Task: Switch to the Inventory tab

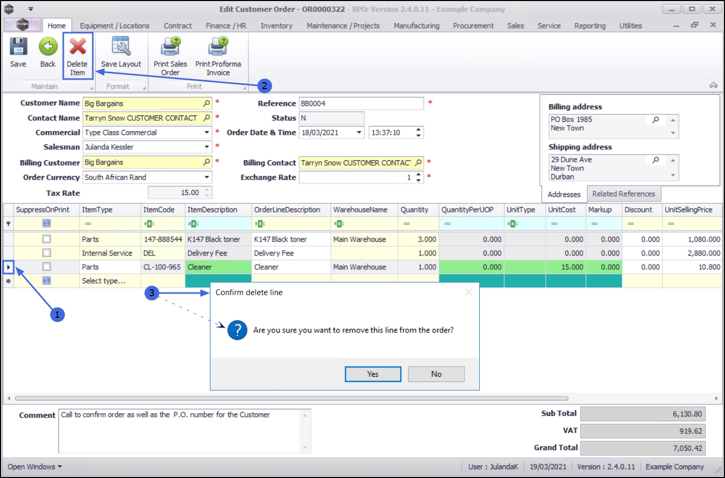Action: [x=276, y=26]
